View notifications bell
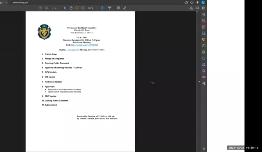The height and width of the screenshot is (152, 262). [197, 2]
